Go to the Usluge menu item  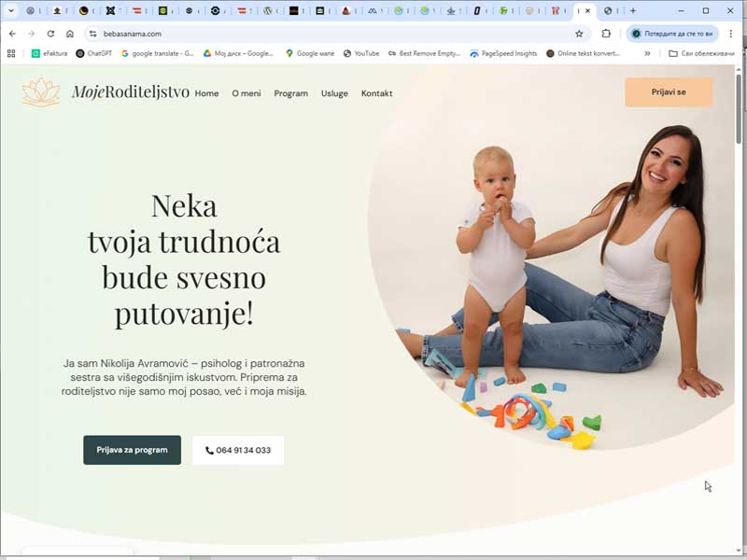(334, 93)
